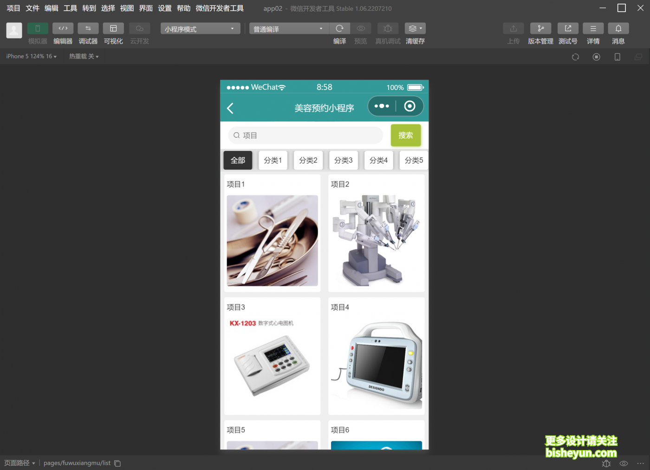Image resolution: width=650 pixels, height=470 pixels.
Task: Click the clear cache (清缓存) icon
Action: [415, 29]
